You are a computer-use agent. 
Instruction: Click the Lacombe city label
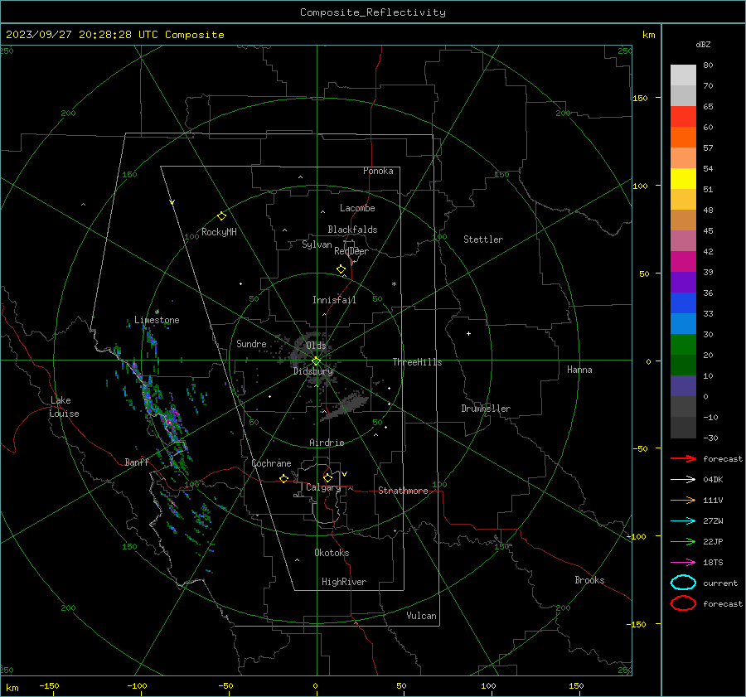click(x=357, y=208)
